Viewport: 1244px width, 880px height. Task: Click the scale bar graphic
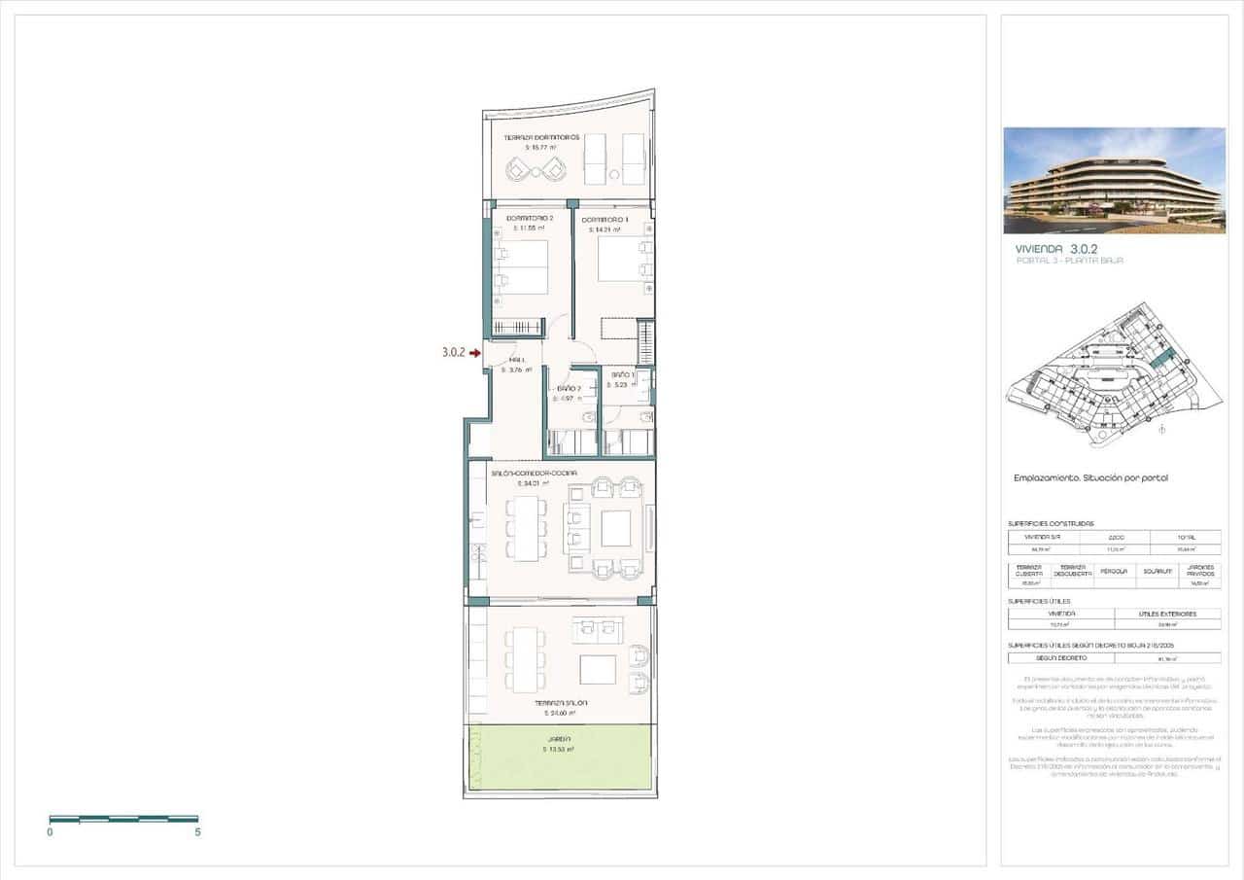pyautogui.click(x=123, y=819)
